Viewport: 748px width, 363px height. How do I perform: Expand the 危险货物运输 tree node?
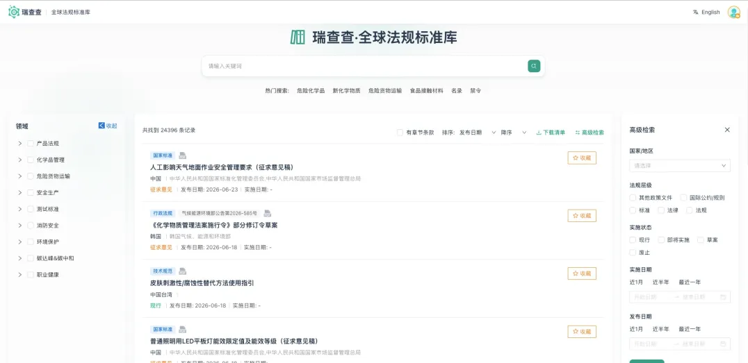(20, 176)
